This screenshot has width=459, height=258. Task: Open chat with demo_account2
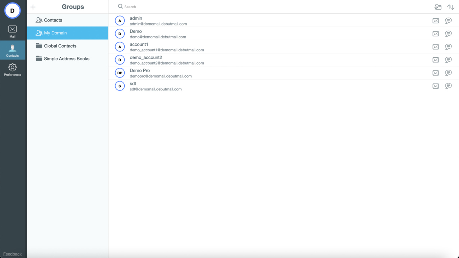point(448,60)
